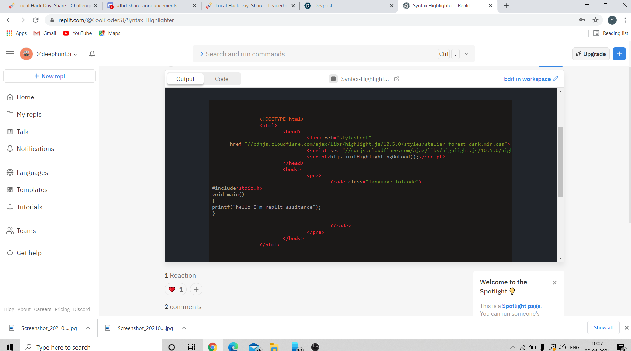Viewport: 631px width, 351px height.
Task: Close the Welcome to the Spotlight popup
Action: pyautogui.click(x=555, y=283)
